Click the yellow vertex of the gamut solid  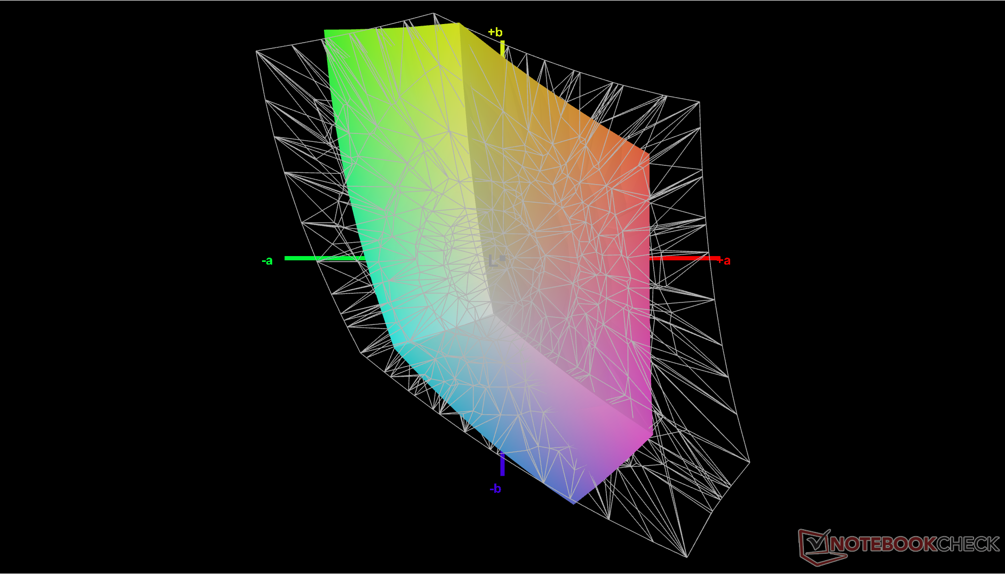click(x=458, y=24)
